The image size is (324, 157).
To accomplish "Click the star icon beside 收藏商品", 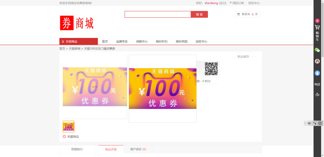I will tap(65, 136).
